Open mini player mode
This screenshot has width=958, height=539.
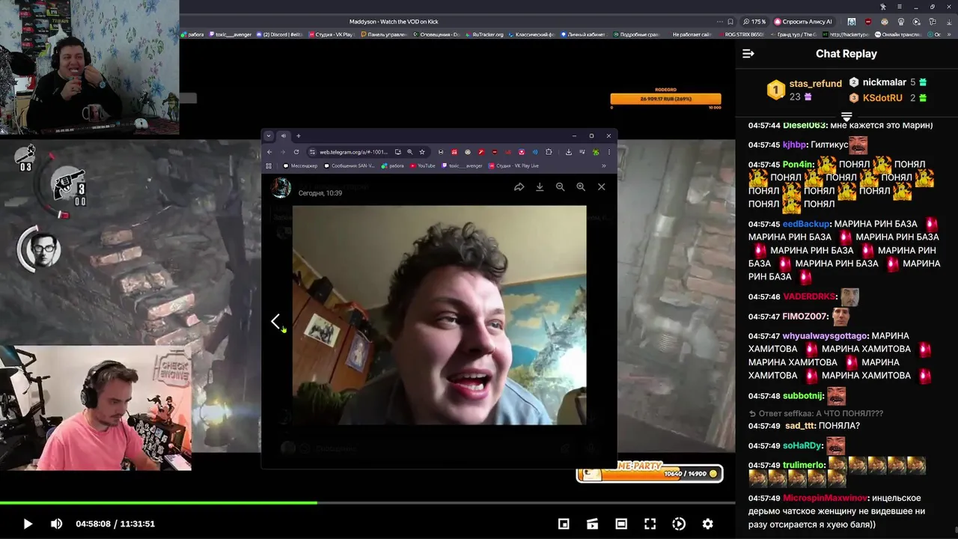coord(564,524)
